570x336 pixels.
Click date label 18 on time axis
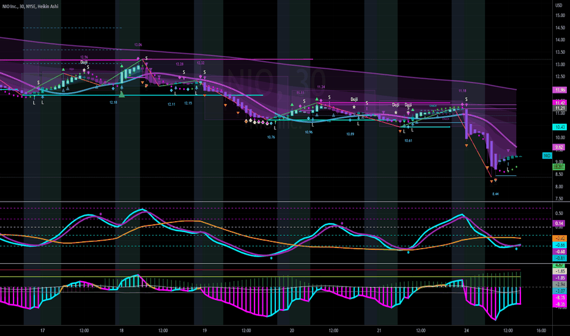122,331
